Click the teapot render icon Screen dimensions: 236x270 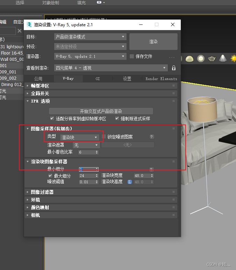[x=212, y=59]
